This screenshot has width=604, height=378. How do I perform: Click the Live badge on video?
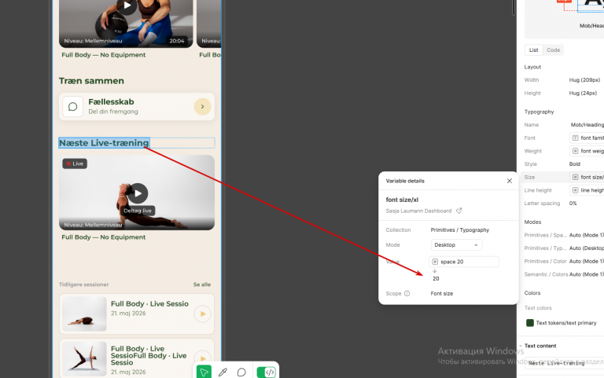point(75,163)
